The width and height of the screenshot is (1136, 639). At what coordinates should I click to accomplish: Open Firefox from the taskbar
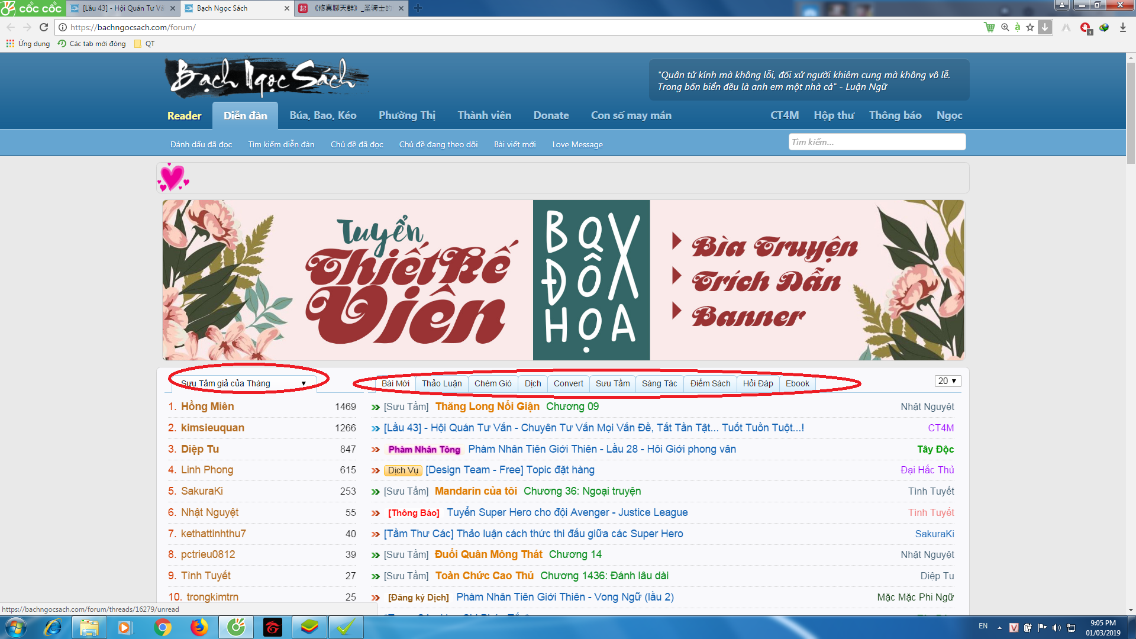199,627
